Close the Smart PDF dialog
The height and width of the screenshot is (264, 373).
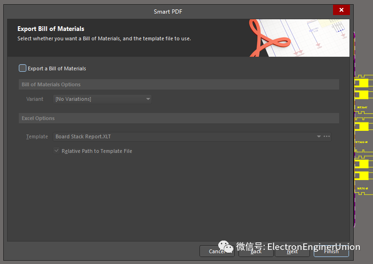pyautogui.click(x=341, y=10)
